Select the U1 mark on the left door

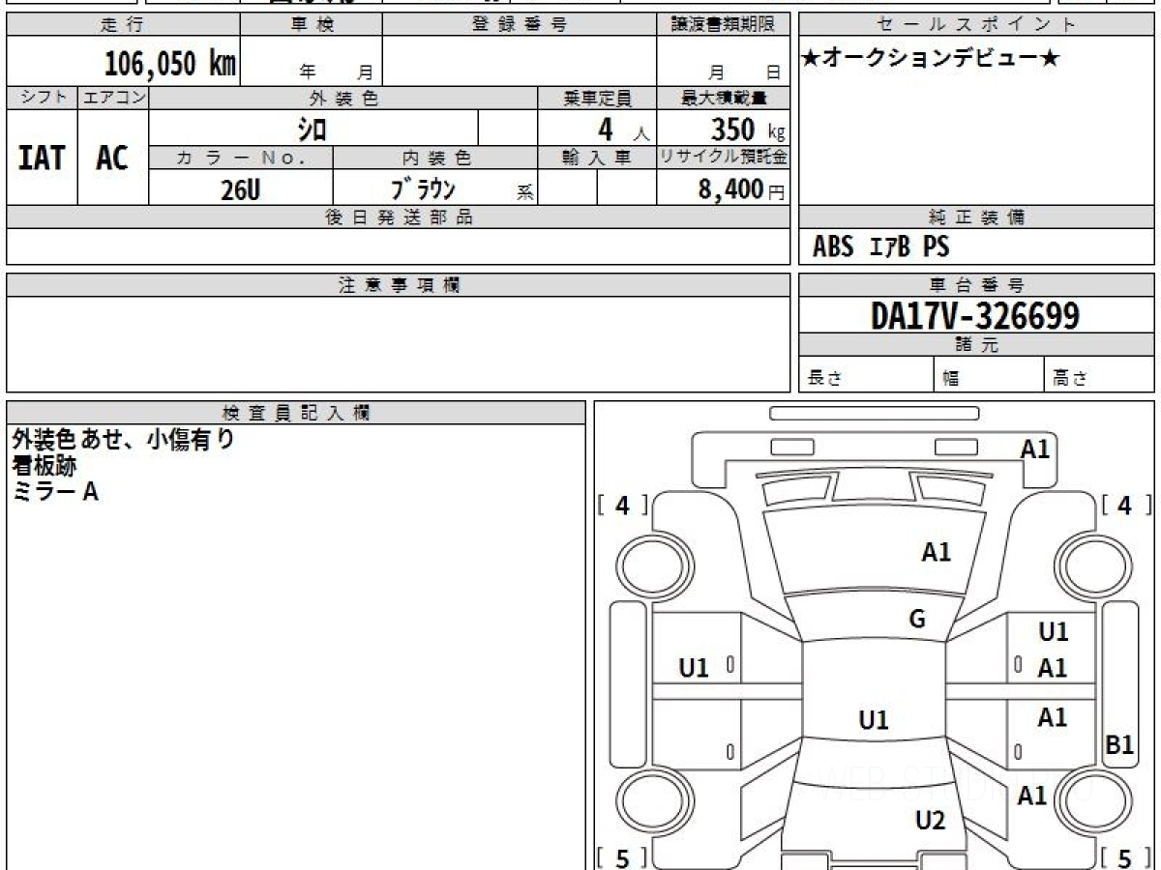694,667
